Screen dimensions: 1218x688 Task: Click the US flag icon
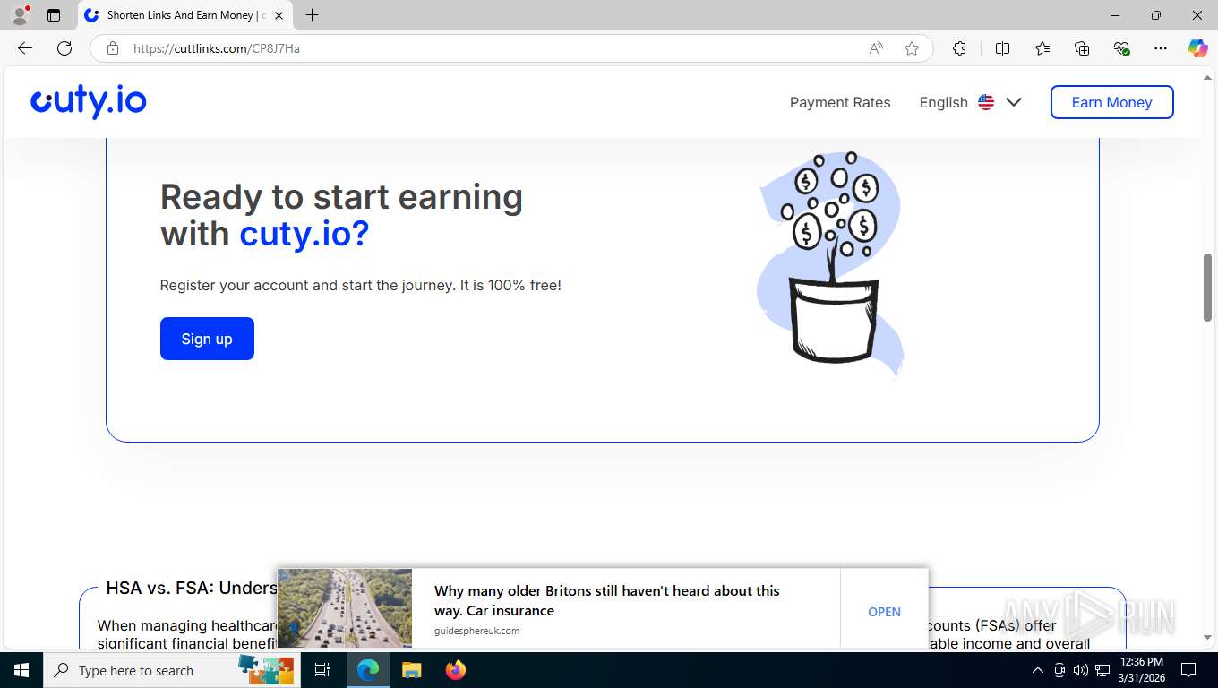(986, 102)
